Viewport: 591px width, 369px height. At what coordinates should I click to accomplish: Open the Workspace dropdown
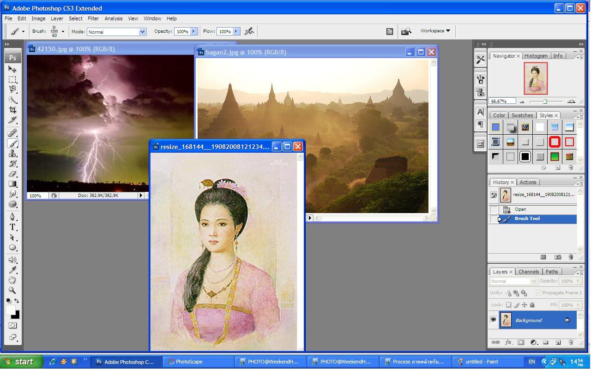tap(435, 31)
